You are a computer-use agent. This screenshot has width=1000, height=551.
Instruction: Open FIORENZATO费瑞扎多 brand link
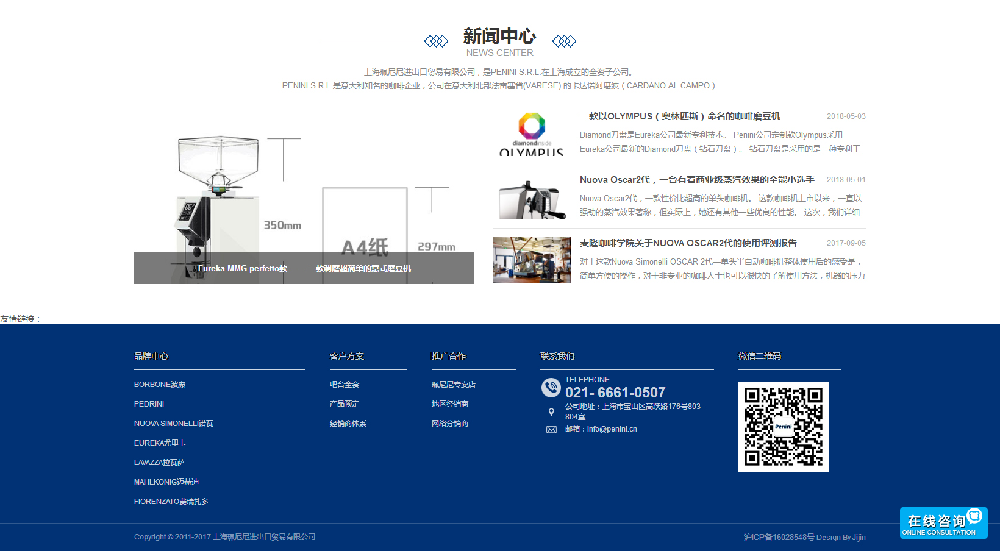pos(171,502)
